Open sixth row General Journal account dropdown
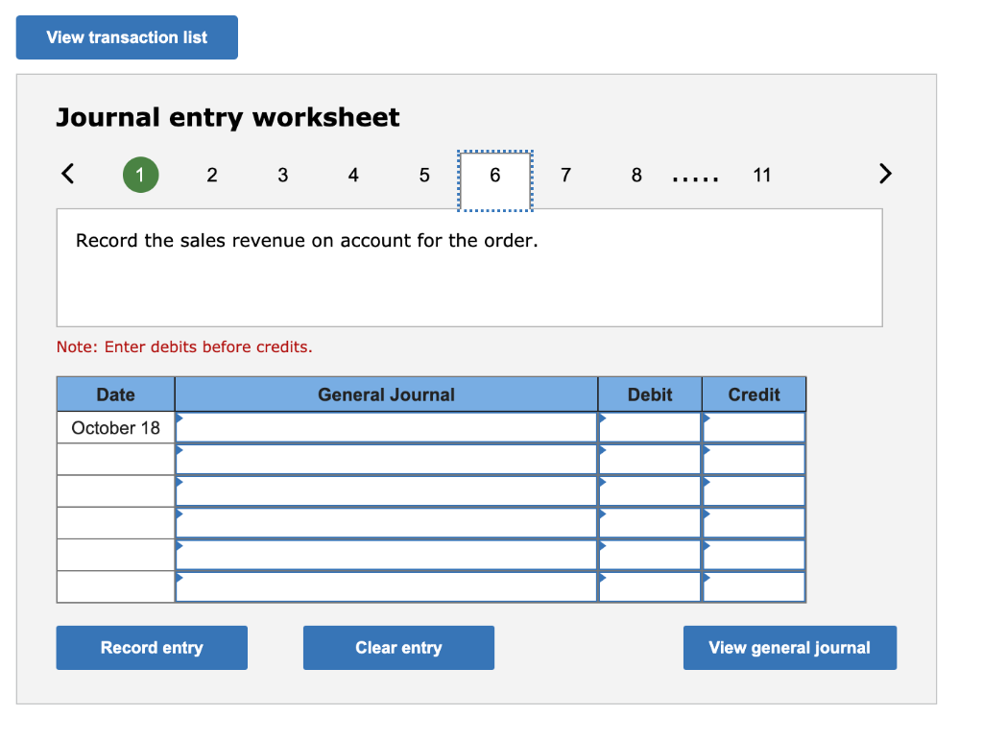 (386, 587)
